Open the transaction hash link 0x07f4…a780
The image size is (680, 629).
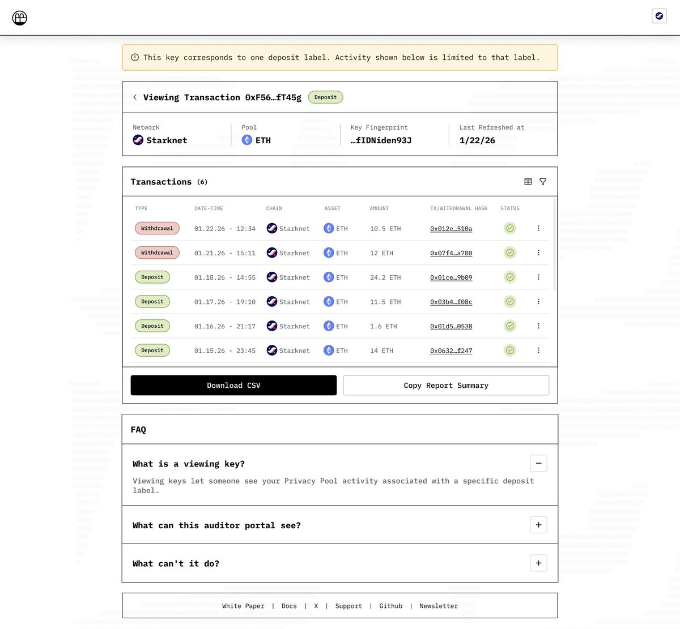point(450,253)
